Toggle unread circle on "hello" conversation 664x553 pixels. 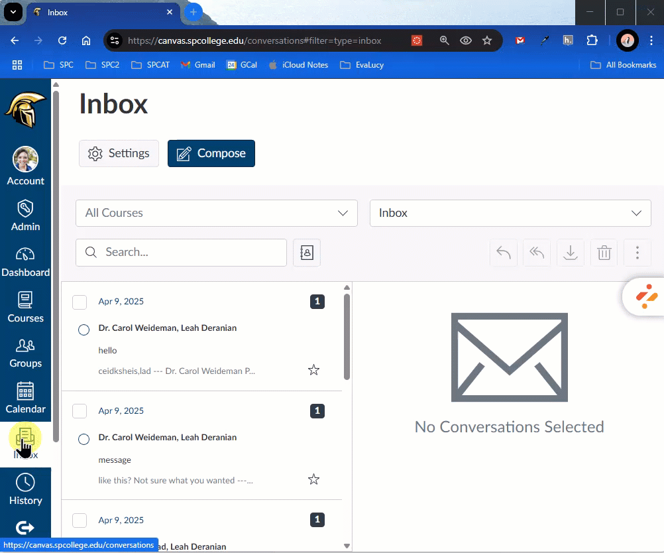pos(83,330)
